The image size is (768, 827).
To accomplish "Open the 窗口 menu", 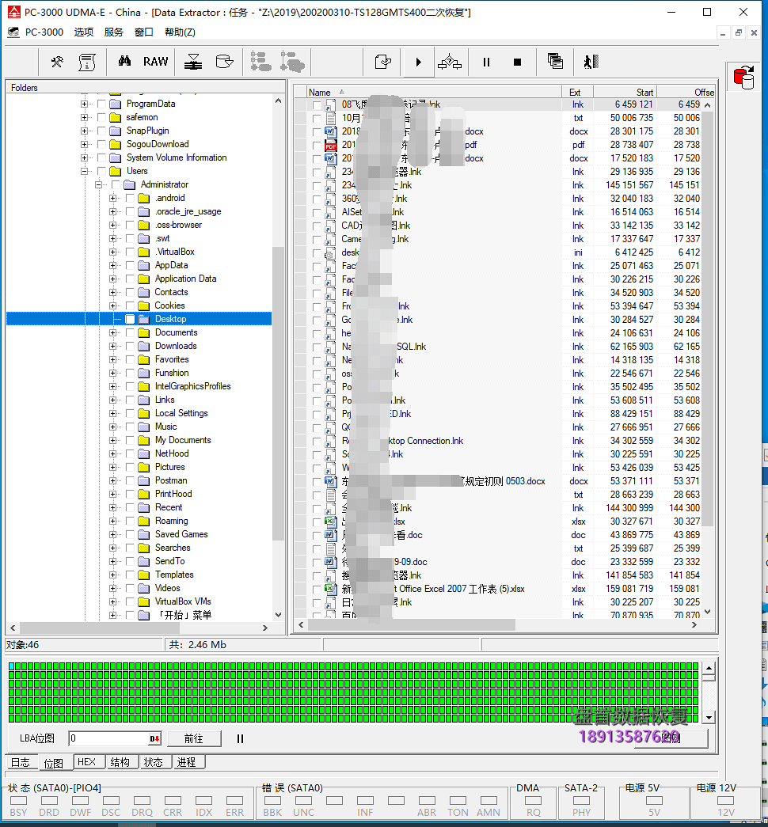I will [x=143, y=32].
